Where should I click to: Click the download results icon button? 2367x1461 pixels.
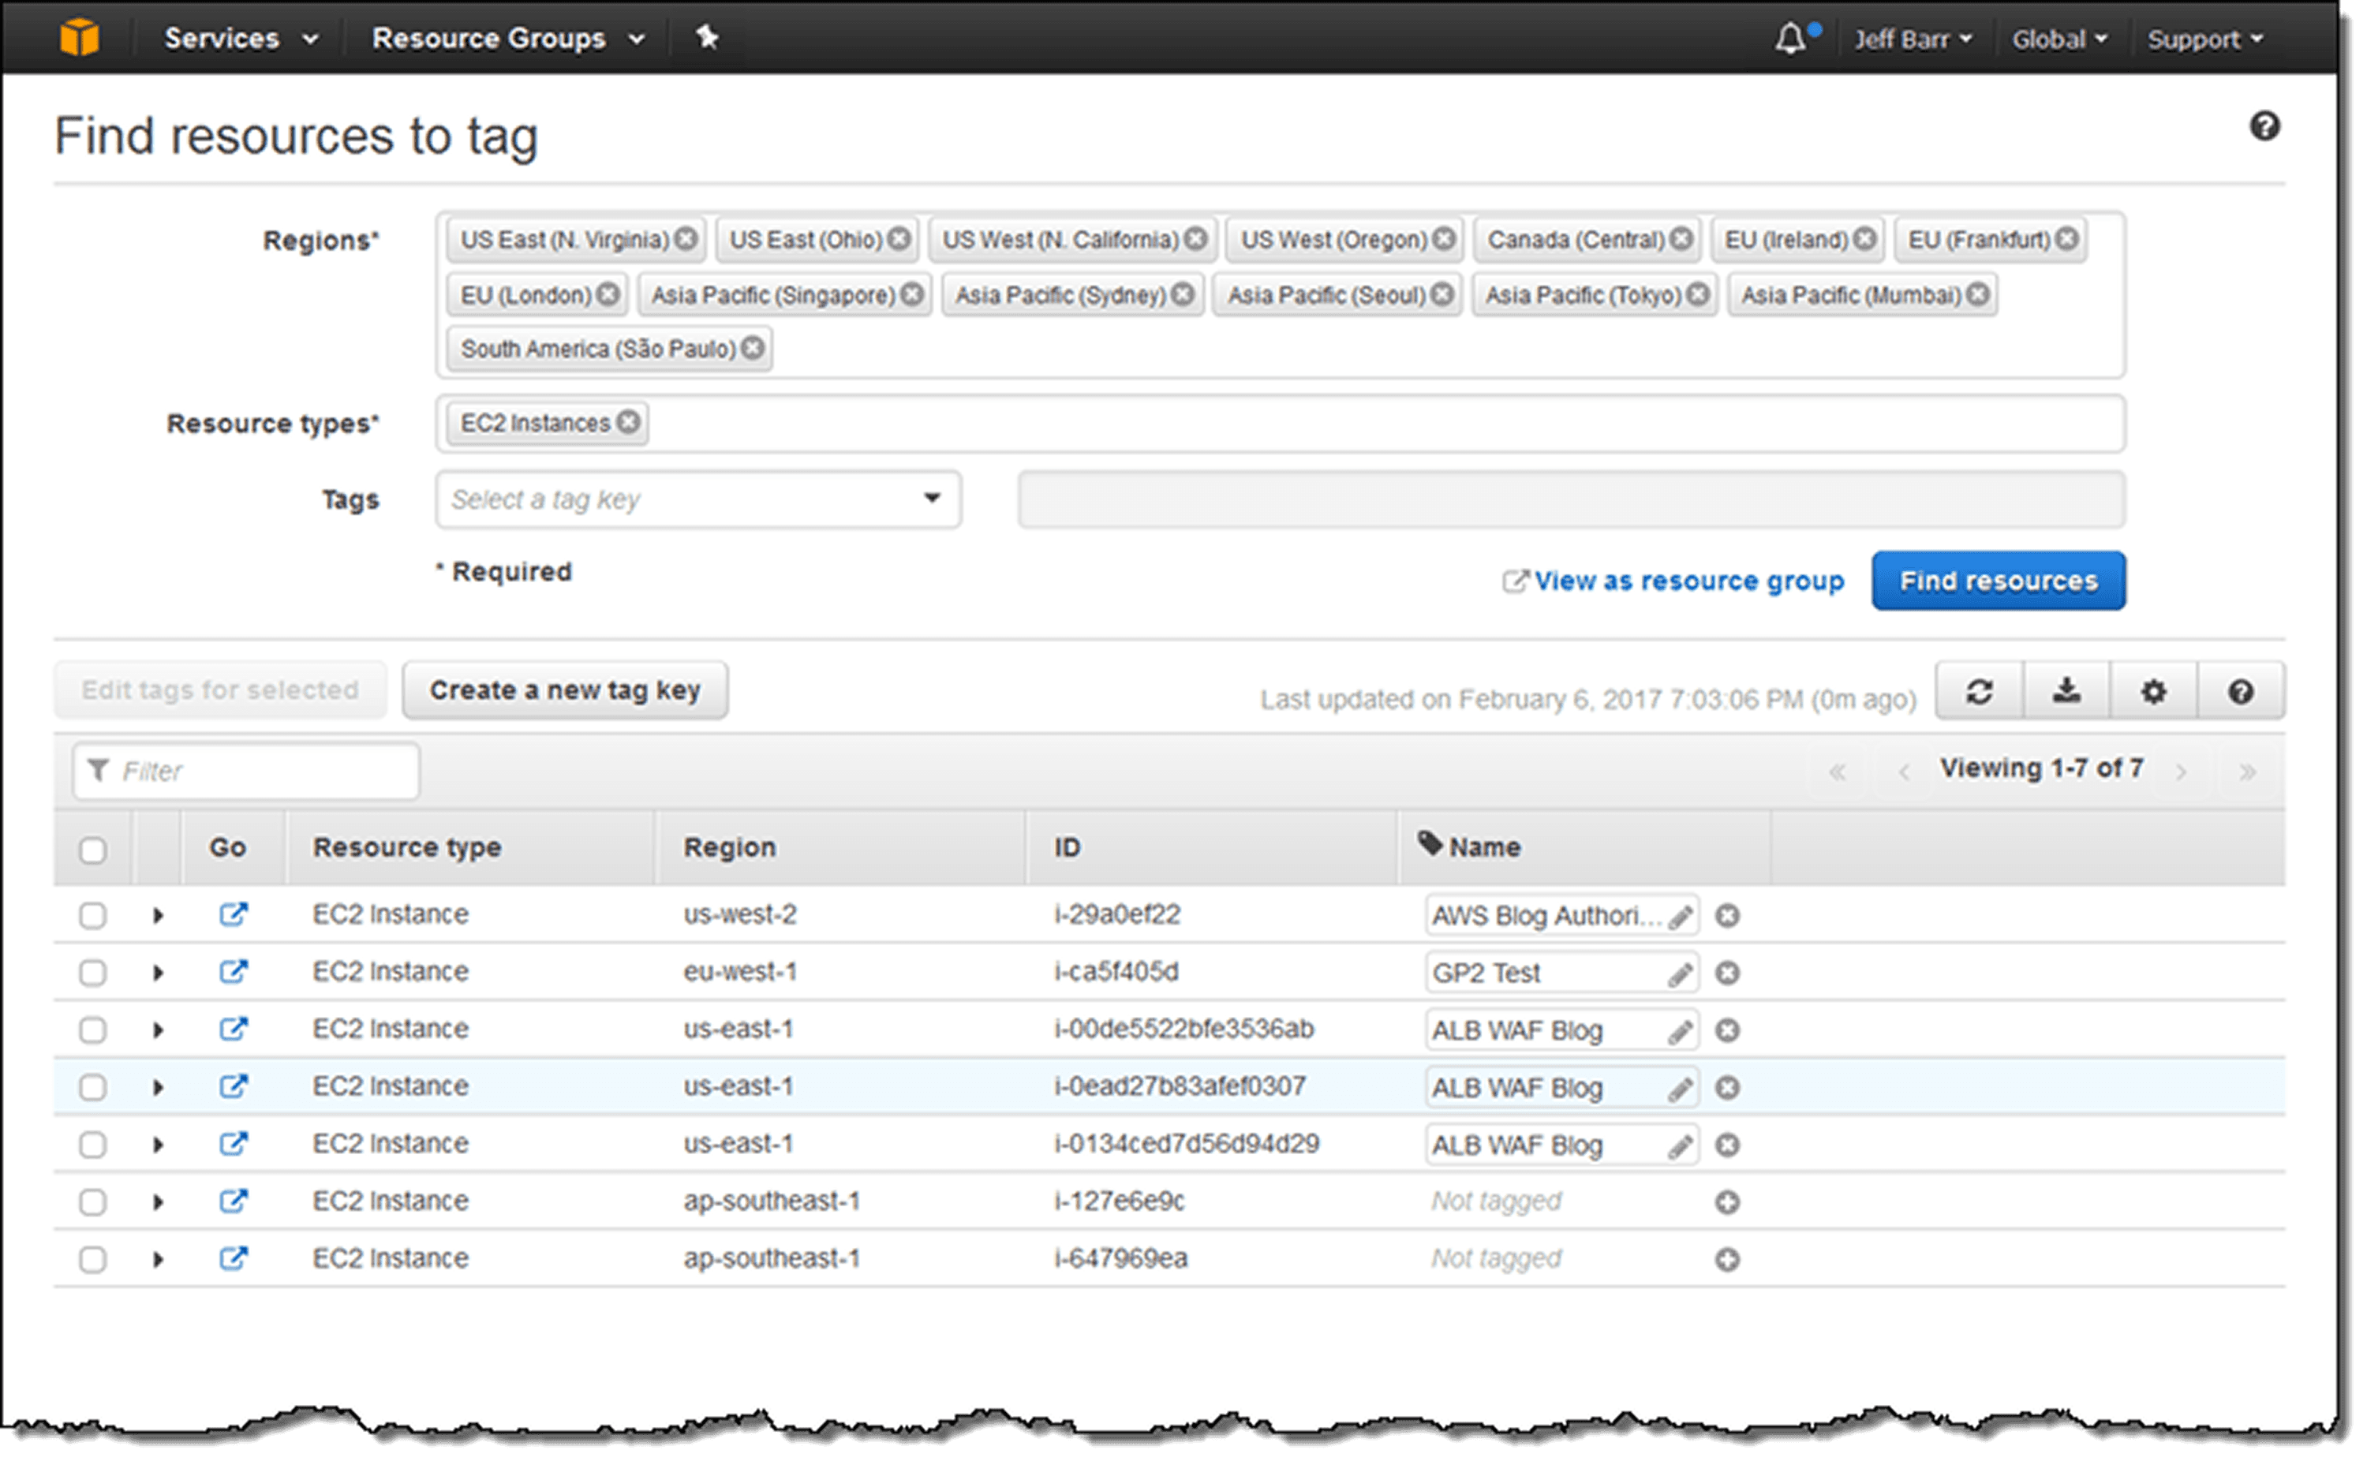pos(2066,691)
